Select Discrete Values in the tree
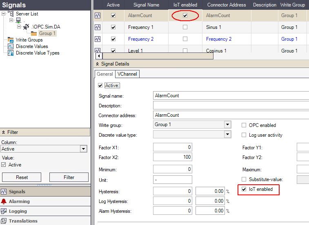The height and width of the screenshot is (225, 309). (32, 46)
